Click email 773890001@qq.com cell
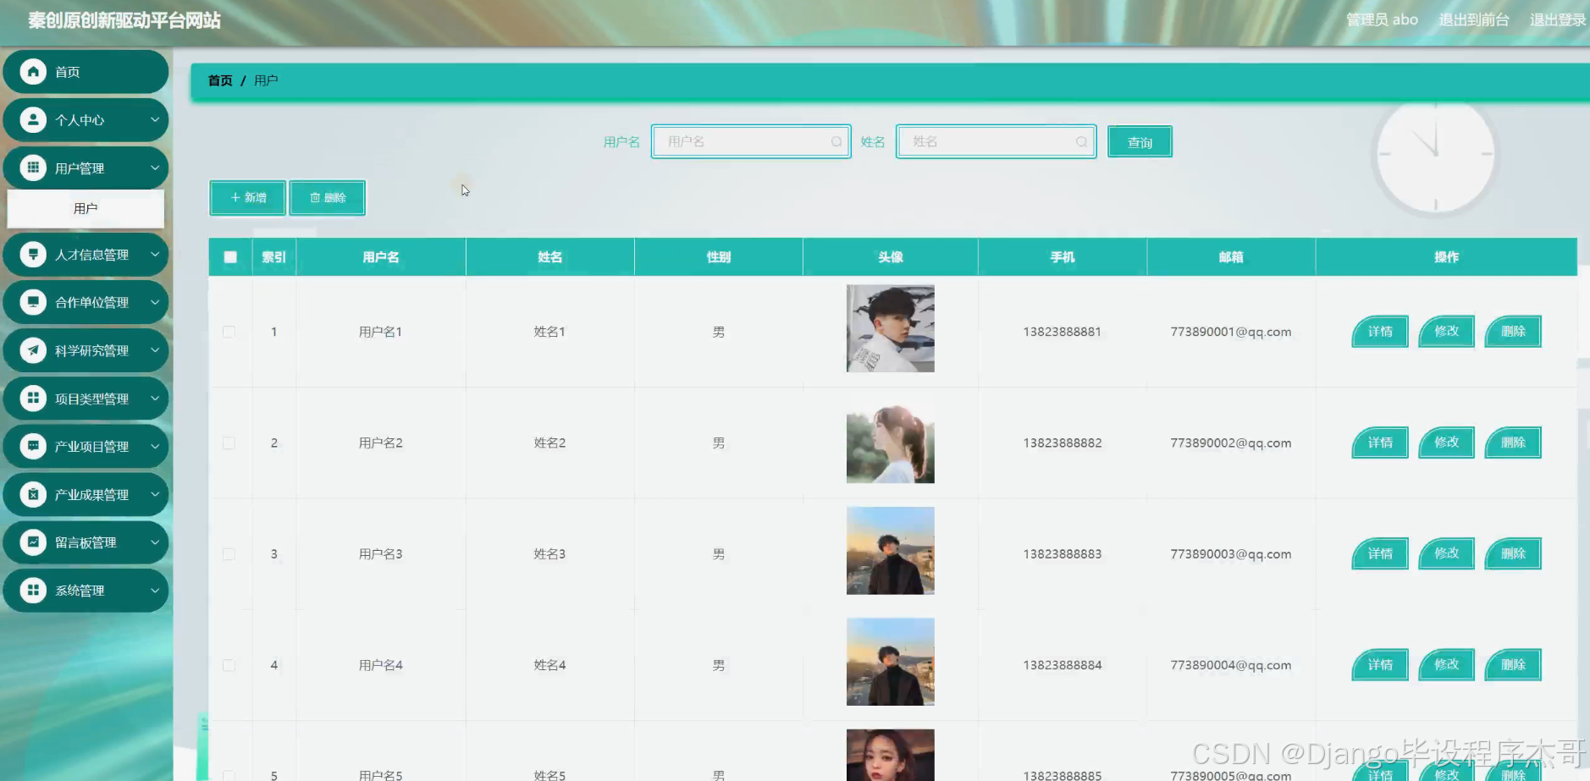 coord(1231,332)
